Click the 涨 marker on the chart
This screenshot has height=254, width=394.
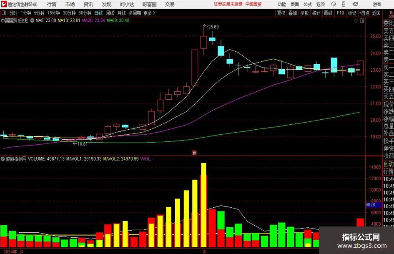pyautogui.click(x=194, y=152)
